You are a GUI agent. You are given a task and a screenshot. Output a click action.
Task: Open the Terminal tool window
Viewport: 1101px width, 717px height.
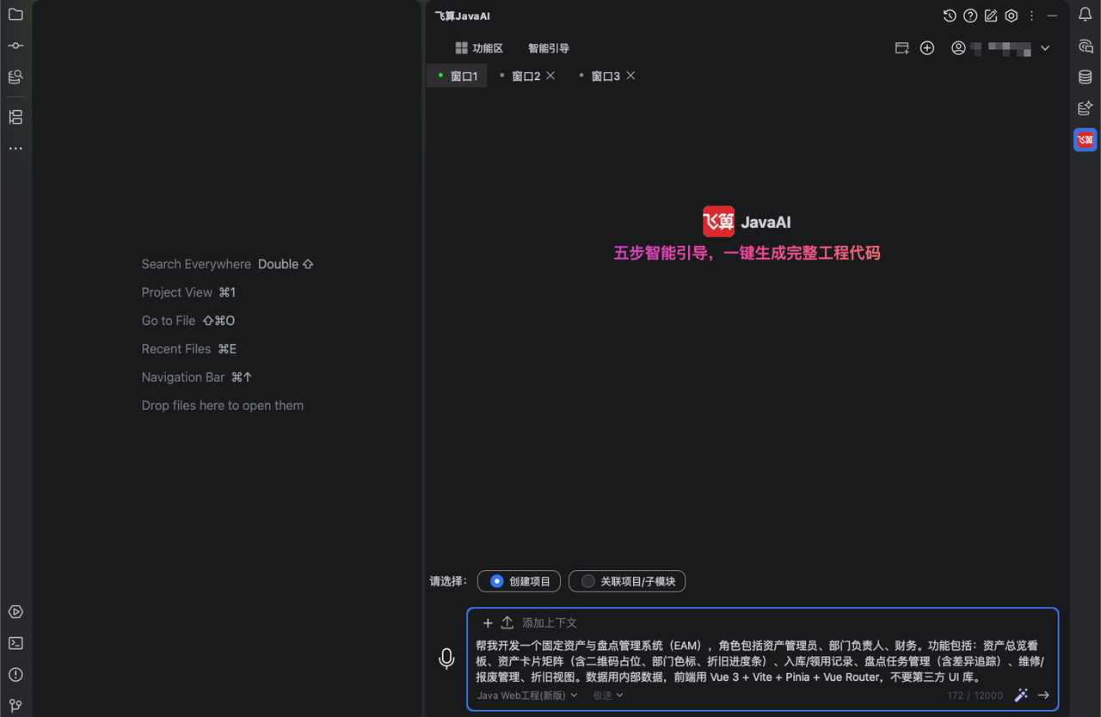tap(15, 643)
